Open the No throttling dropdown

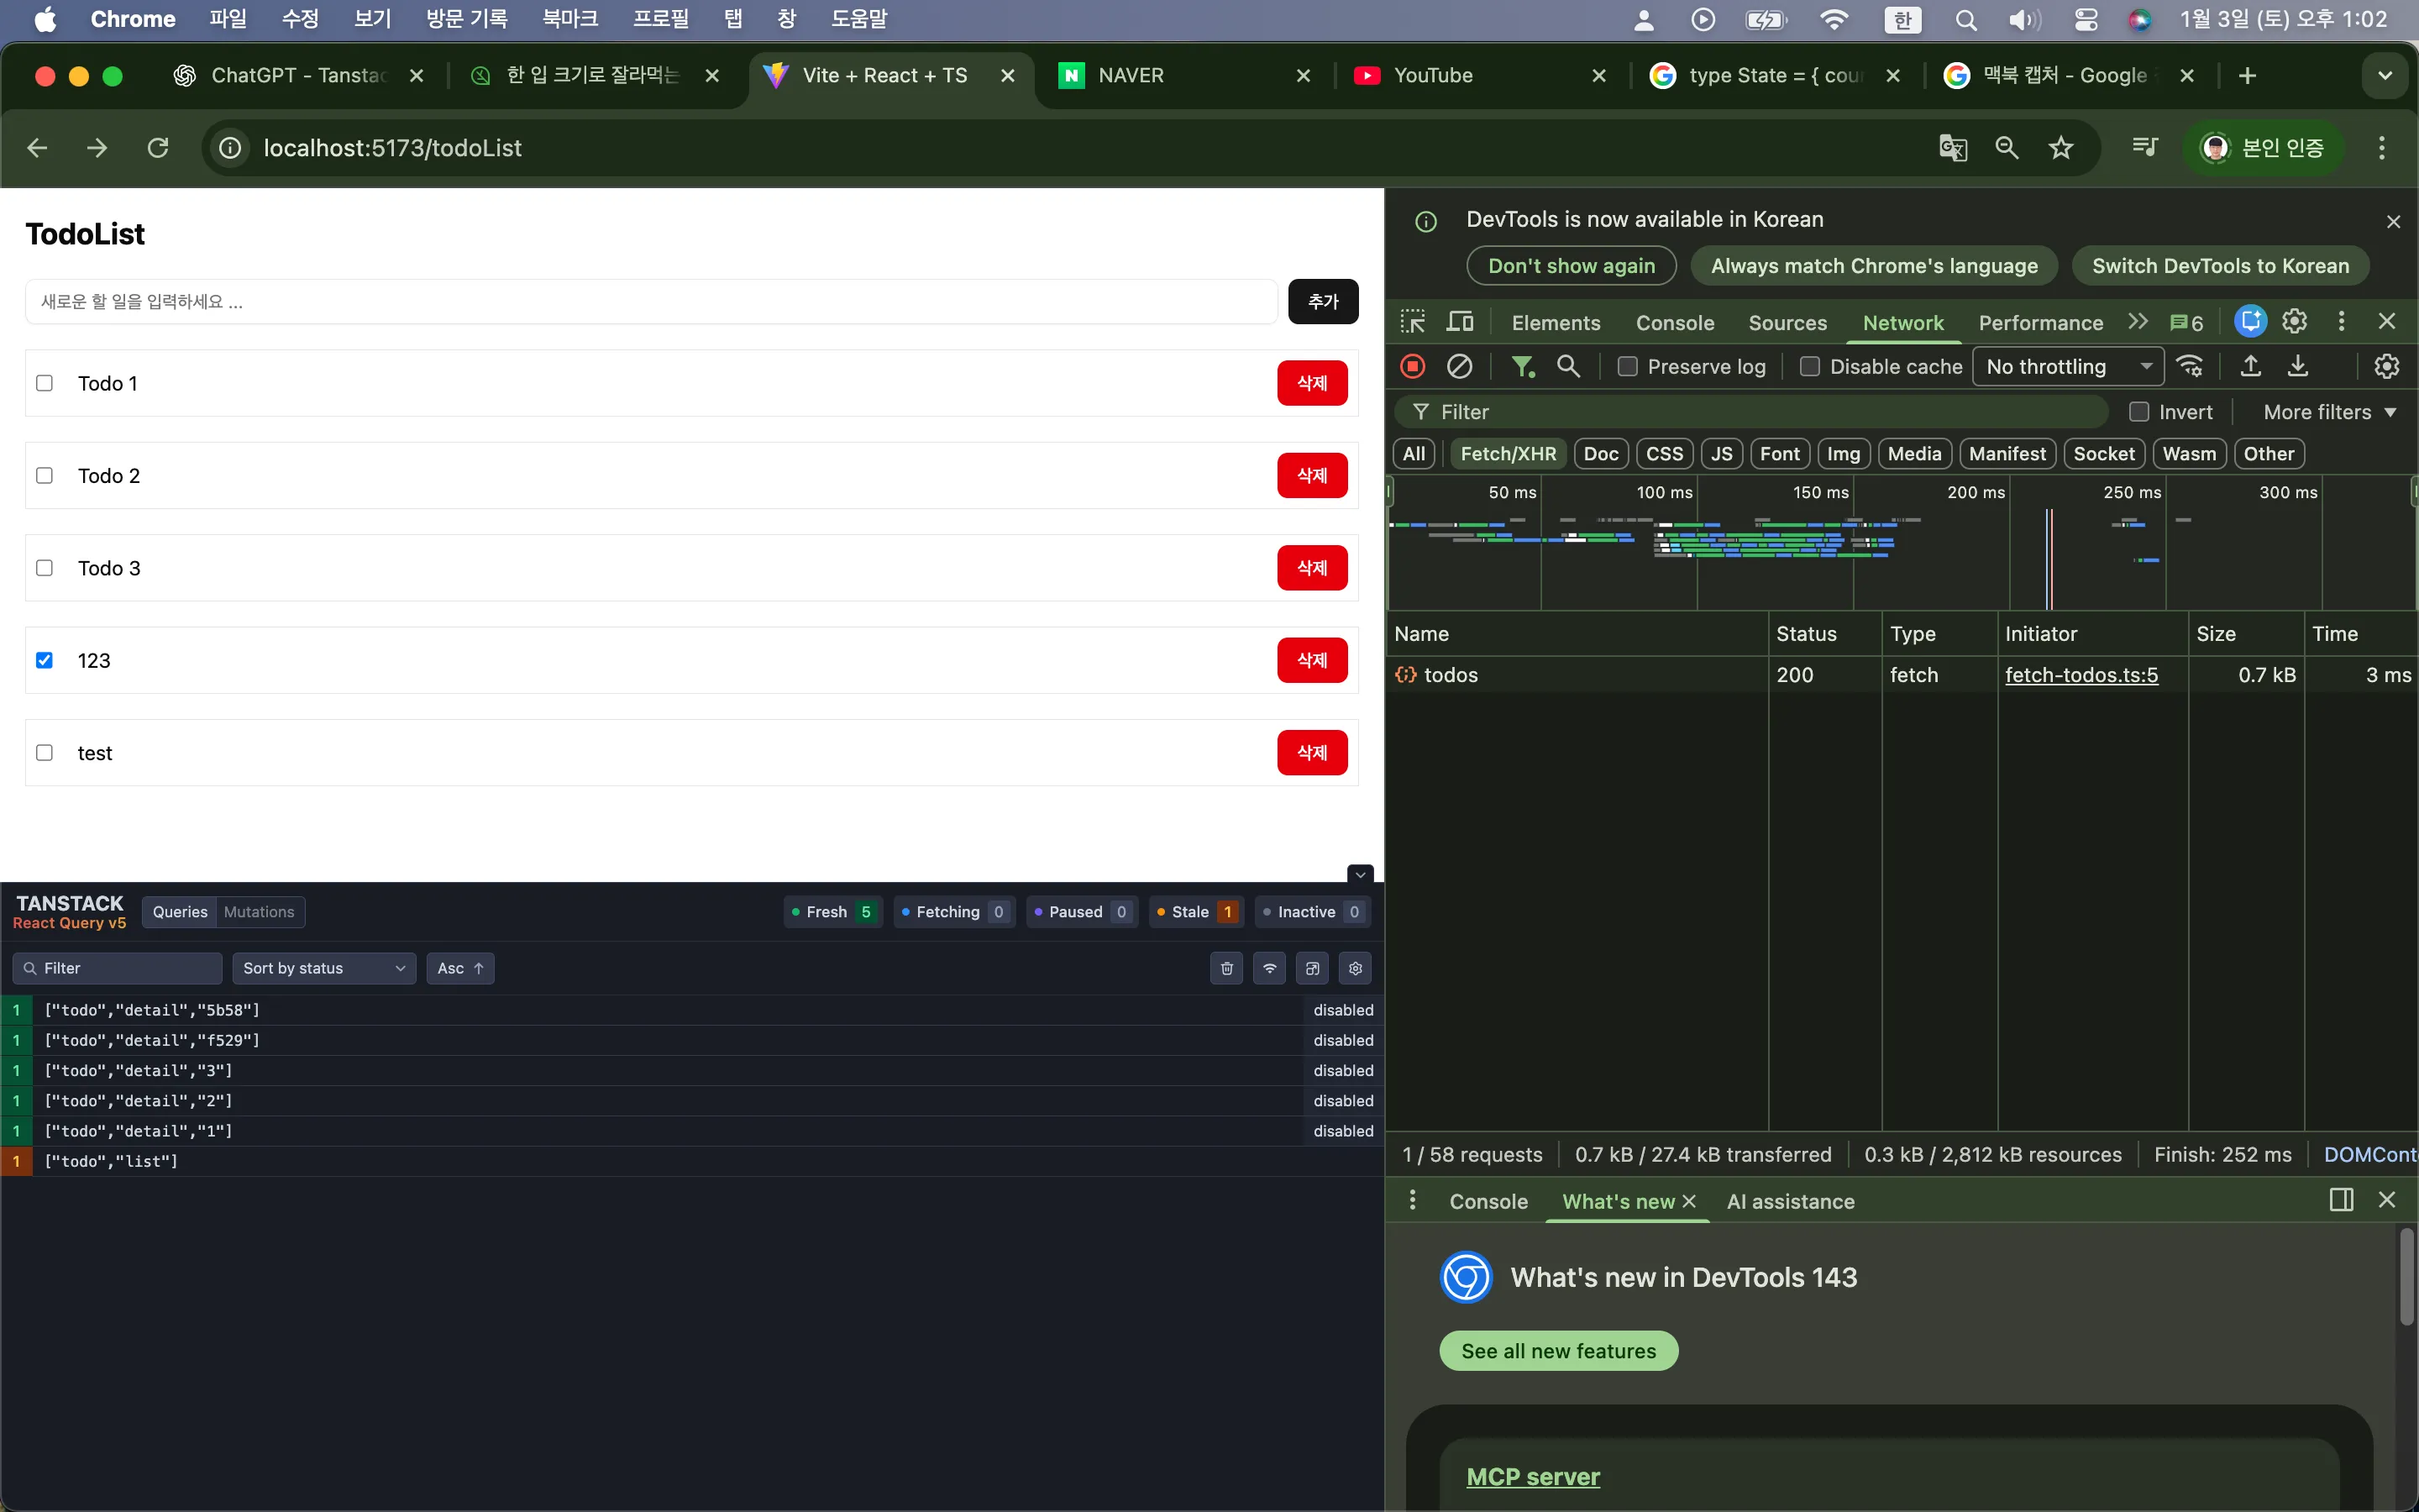point(2065,366)
